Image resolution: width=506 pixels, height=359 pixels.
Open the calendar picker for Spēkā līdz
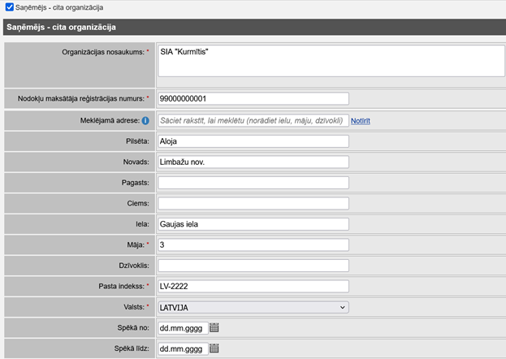(214, 348)
